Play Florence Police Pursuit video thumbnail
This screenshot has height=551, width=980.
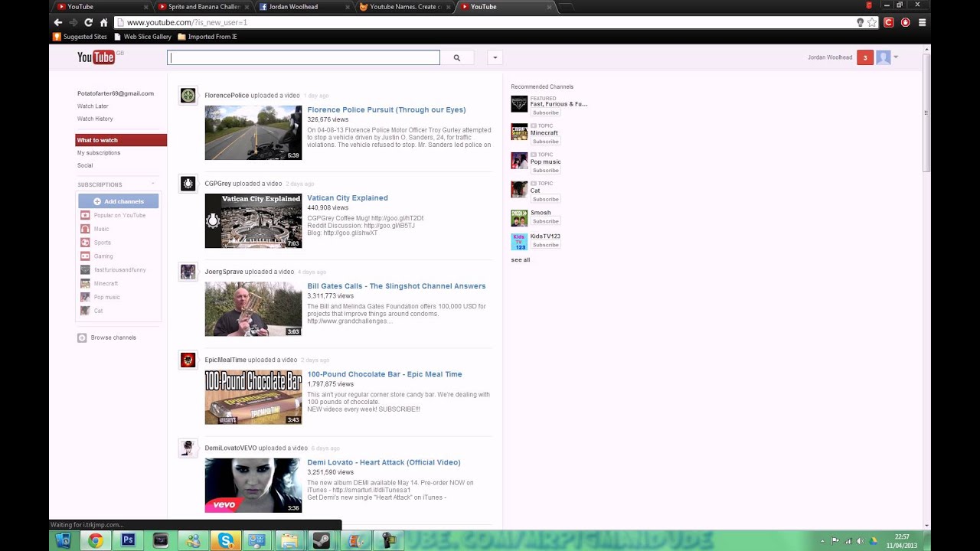[253, 132]
